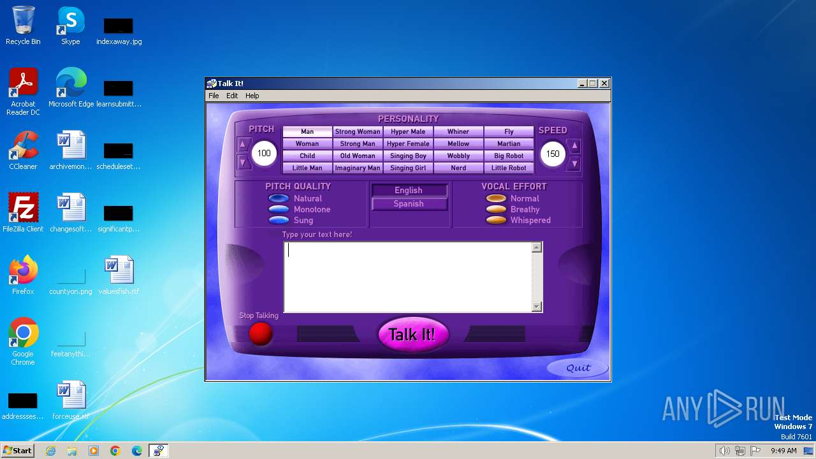
Task: Choose the Hyper Male voice
Action: click(x=408, y=132)
